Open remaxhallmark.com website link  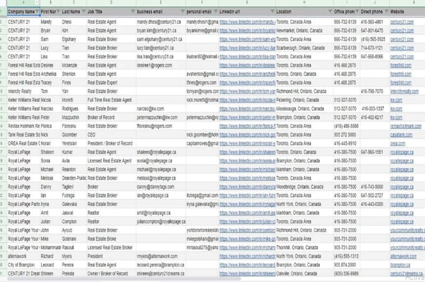tap(406, 126)
